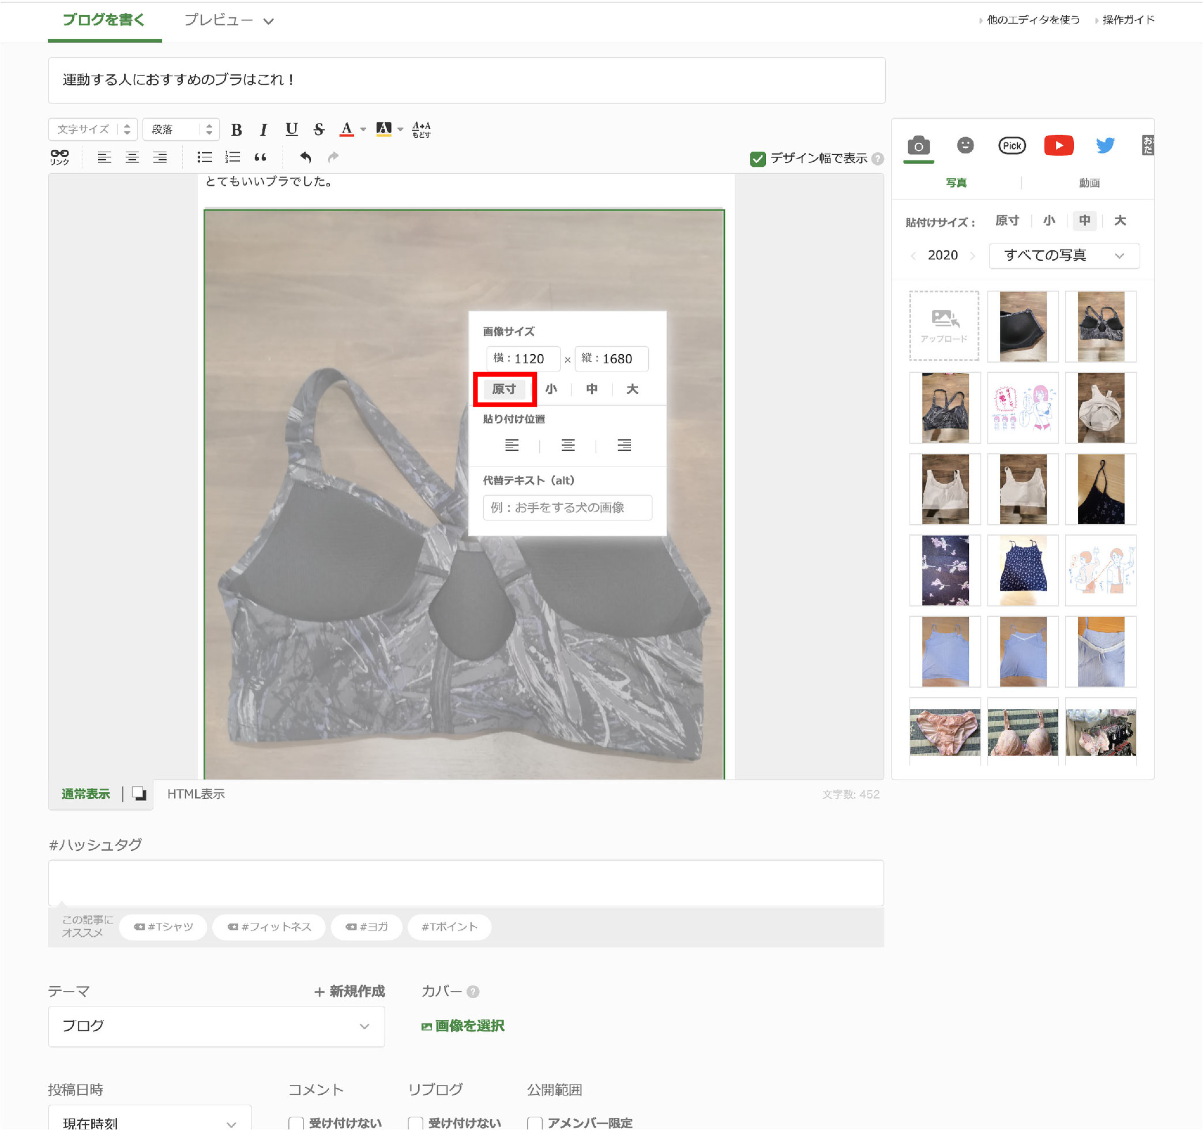Open the 文字サイズ dropdown

(93, 130)
